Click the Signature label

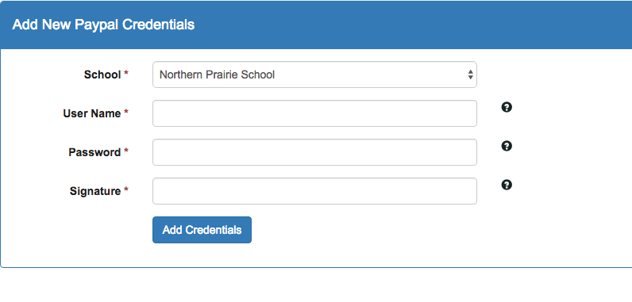tap(95, 191)
